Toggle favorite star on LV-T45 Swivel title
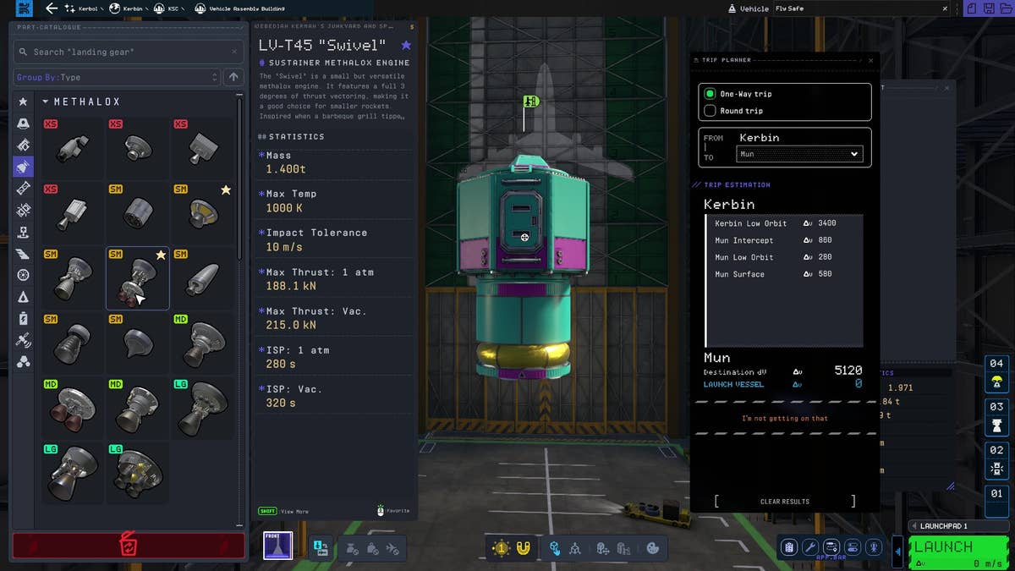1015x571 pixels. [x=406, y=45]
